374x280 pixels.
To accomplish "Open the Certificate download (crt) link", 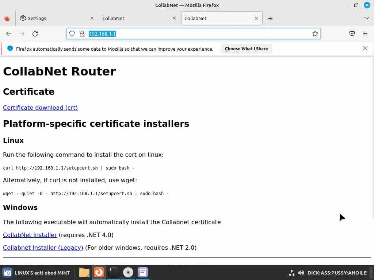I will pos(40,108).
